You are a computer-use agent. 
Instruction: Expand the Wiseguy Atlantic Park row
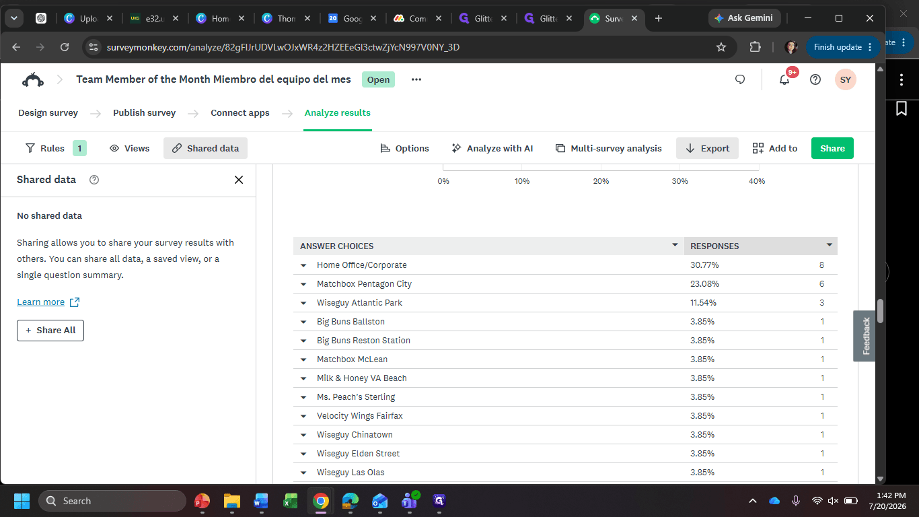[x=303, y=303]
